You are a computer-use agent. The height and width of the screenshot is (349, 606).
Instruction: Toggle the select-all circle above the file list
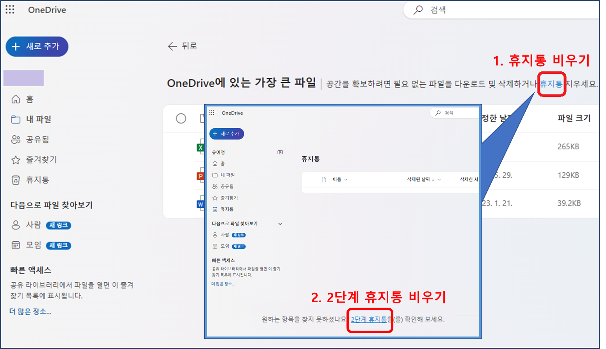[x=181, y=119]
